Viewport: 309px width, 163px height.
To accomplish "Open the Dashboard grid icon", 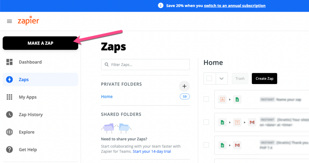I will coord(9,62).
